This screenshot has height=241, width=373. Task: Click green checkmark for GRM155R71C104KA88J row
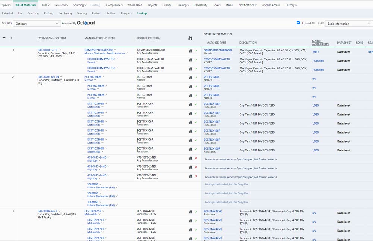click(196, 51)
